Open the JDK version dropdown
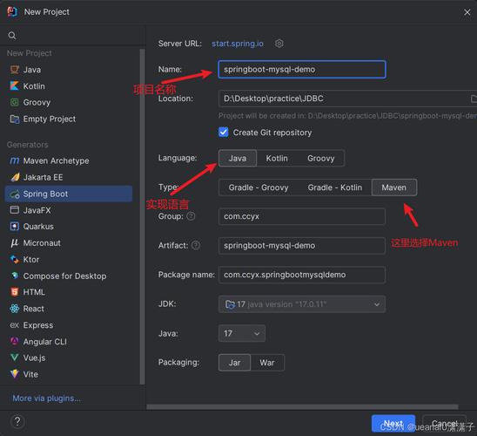This screenshot has height=436, width=477. click(x=302, y=304)
